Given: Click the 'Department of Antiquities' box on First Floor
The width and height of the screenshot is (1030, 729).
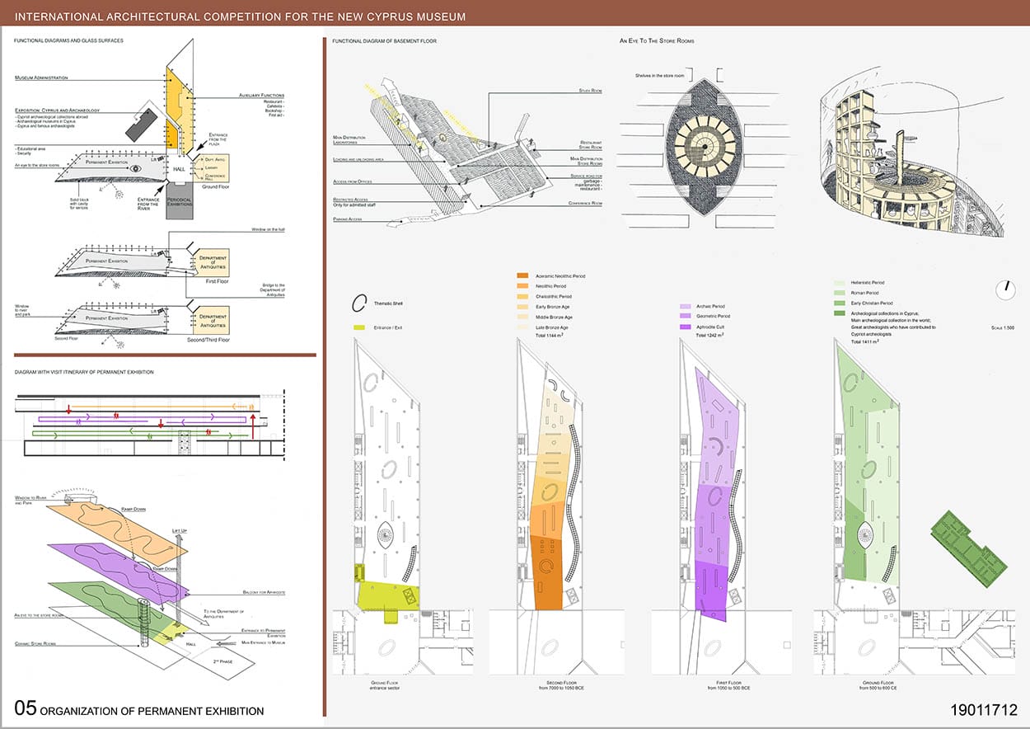Looking at the screenshot, I should coord(212,262).
